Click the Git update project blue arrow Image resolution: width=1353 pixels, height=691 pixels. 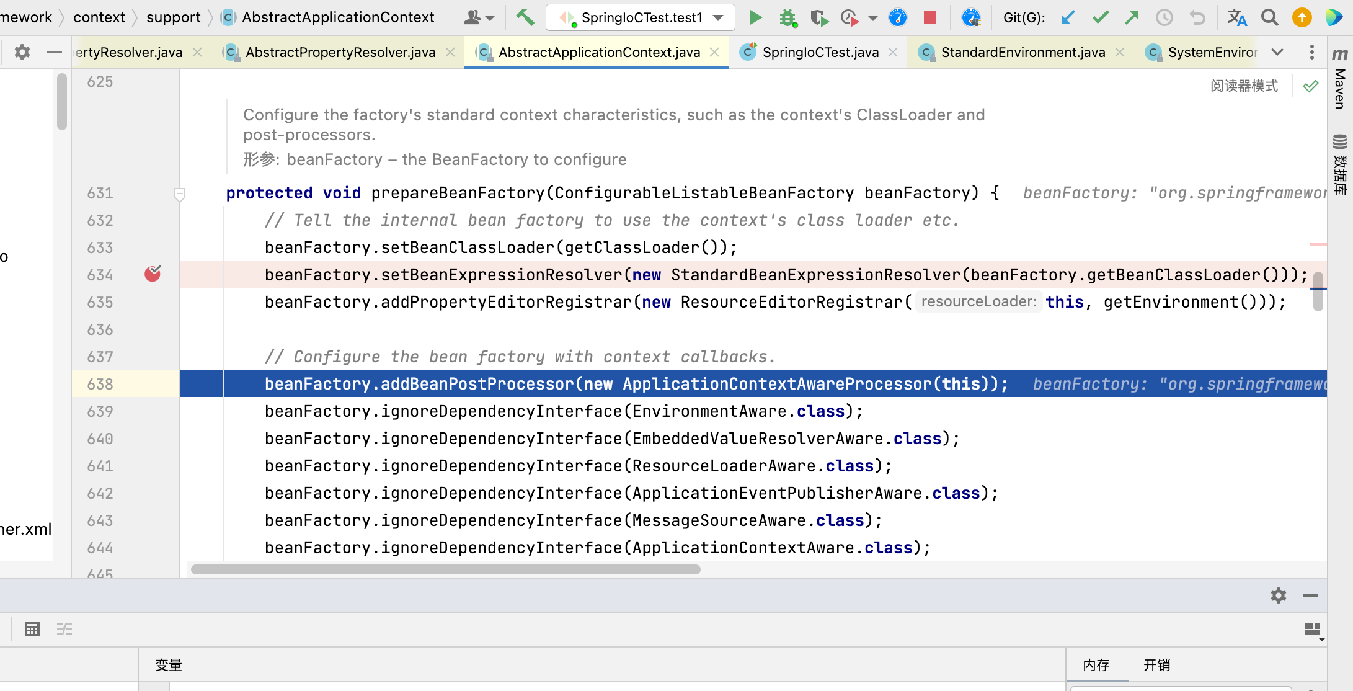(1068, 17)
